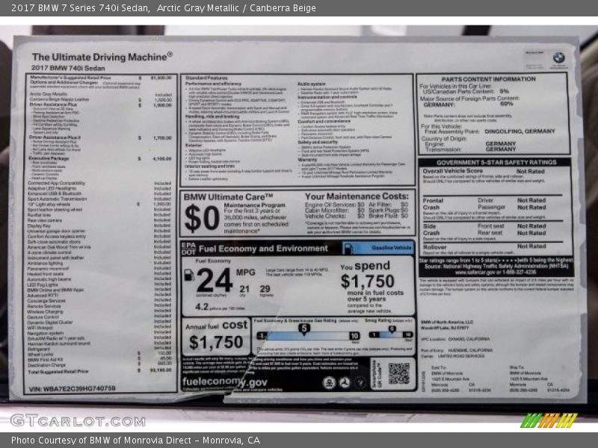Screen dimensions: 598x448
Task: Click the www.safercar.gov source line
Action: 496,273
